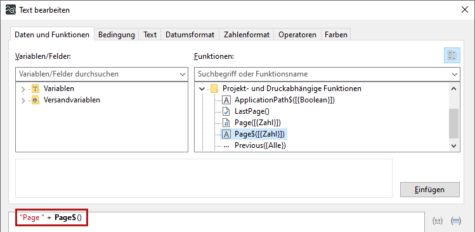Expand the Versandvariablen tree node

(23, 101)
